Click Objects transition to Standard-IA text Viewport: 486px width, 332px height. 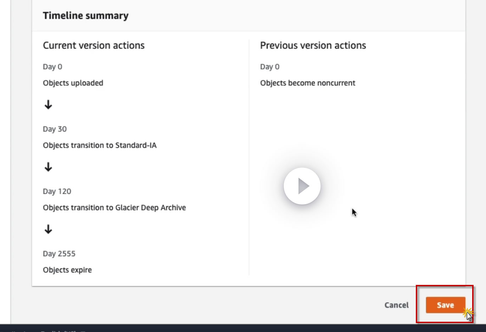click(100, 145)
